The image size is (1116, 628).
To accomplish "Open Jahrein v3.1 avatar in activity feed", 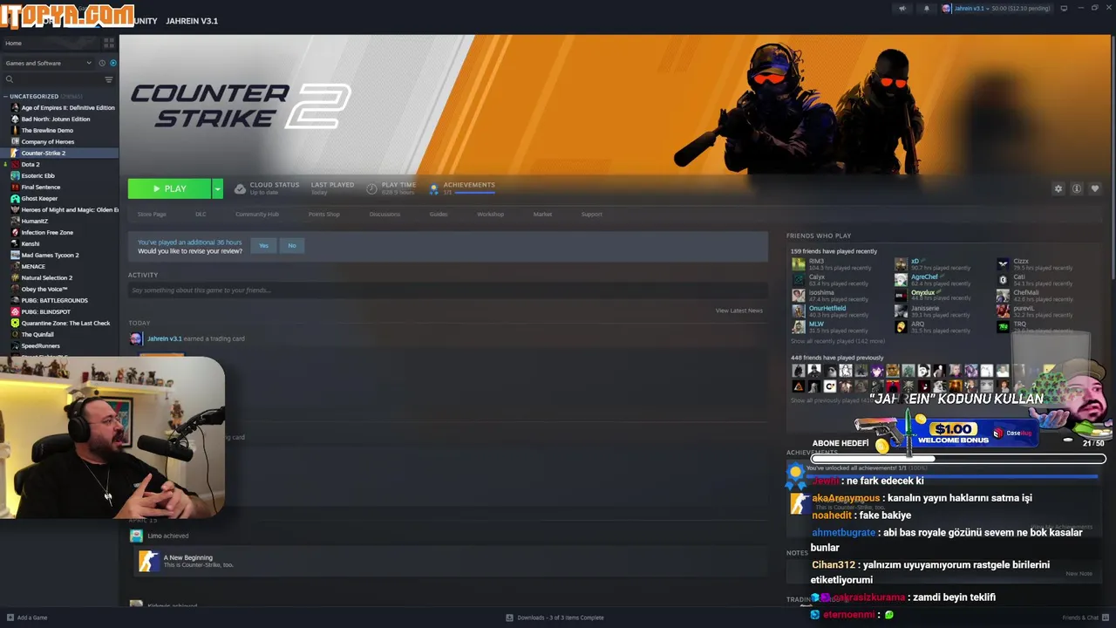I will point(136,338).
